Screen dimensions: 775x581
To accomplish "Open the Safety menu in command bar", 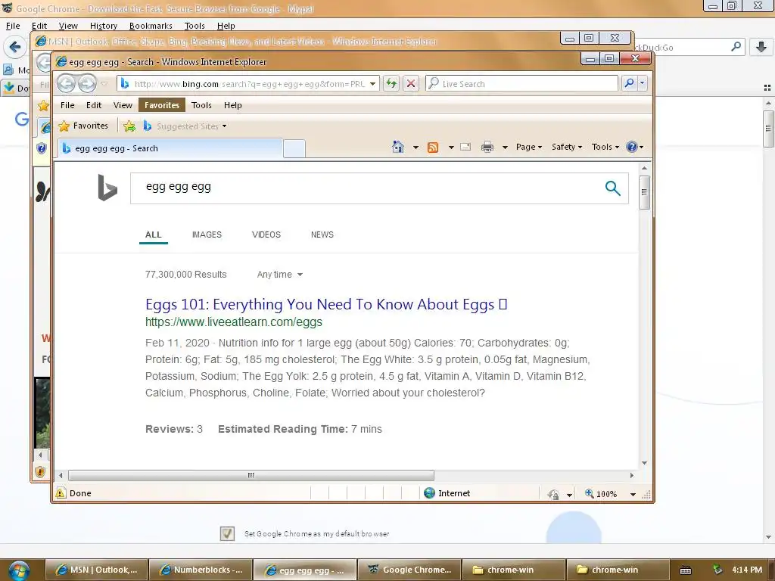I will [567, 147].
